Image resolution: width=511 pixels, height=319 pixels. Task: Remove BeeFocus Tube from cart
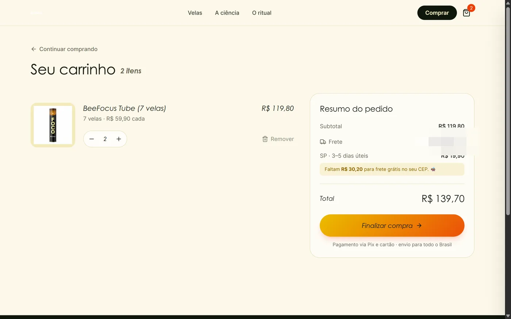[x=278, y=139]
